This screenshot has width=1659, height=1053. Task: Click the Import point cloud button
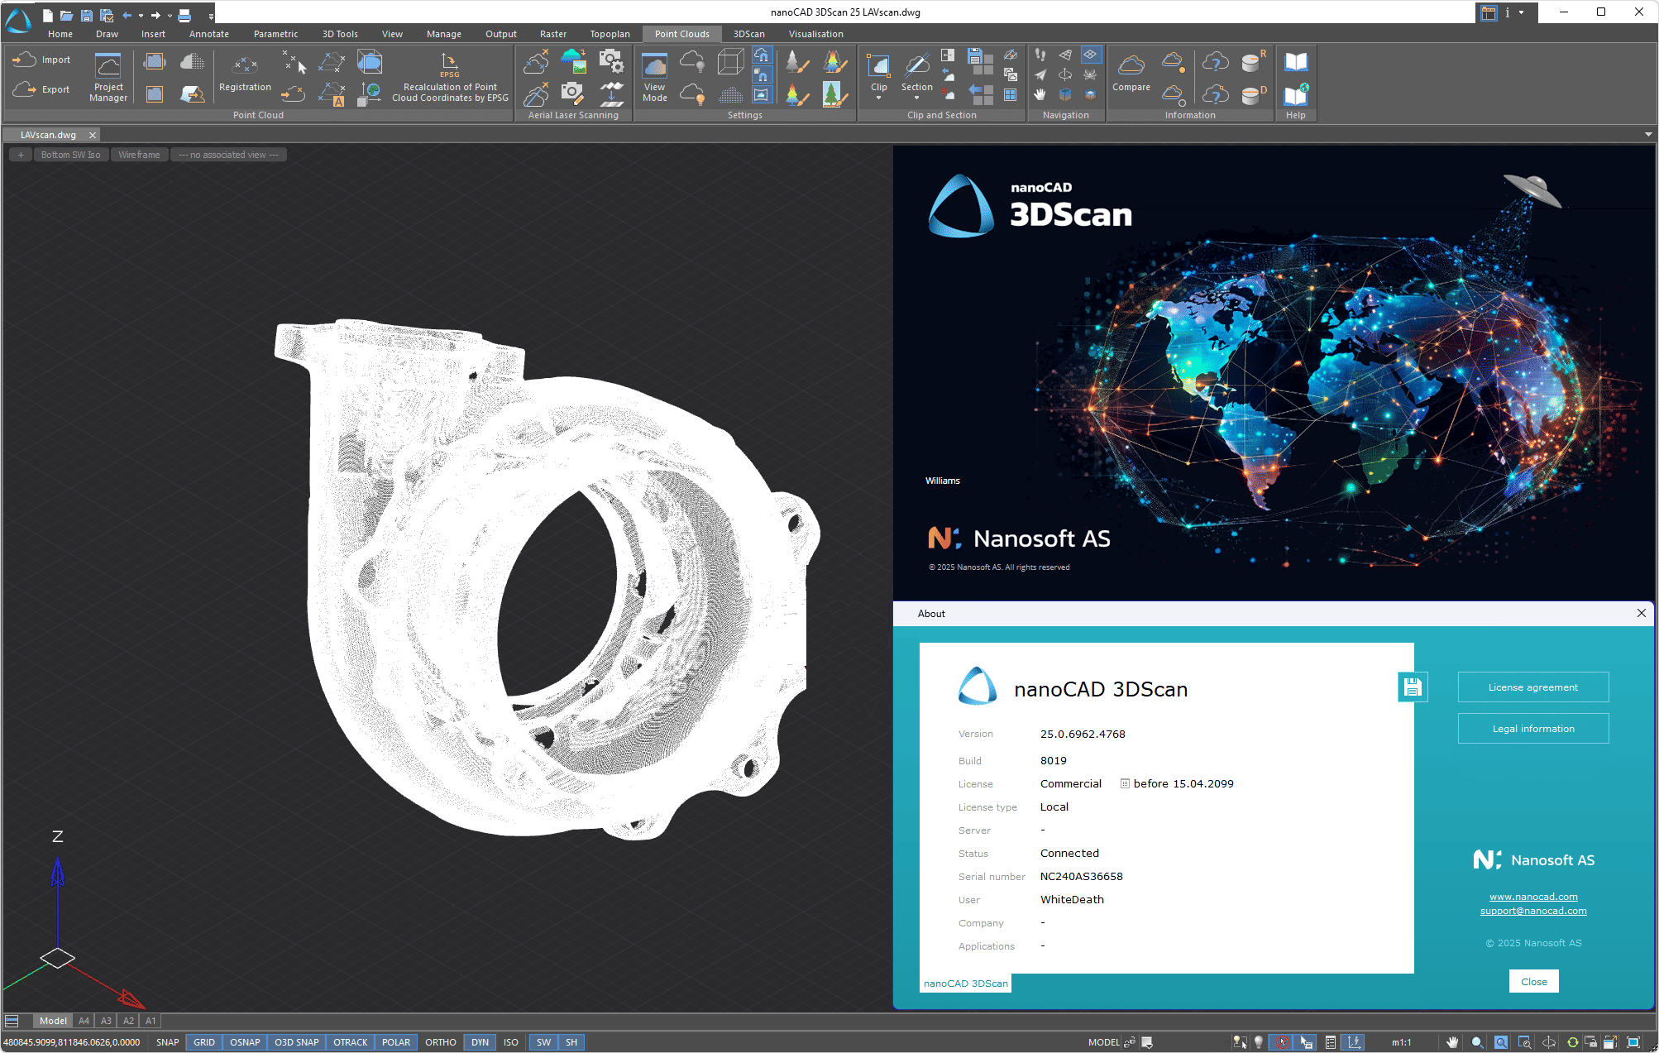click(41, 60)
